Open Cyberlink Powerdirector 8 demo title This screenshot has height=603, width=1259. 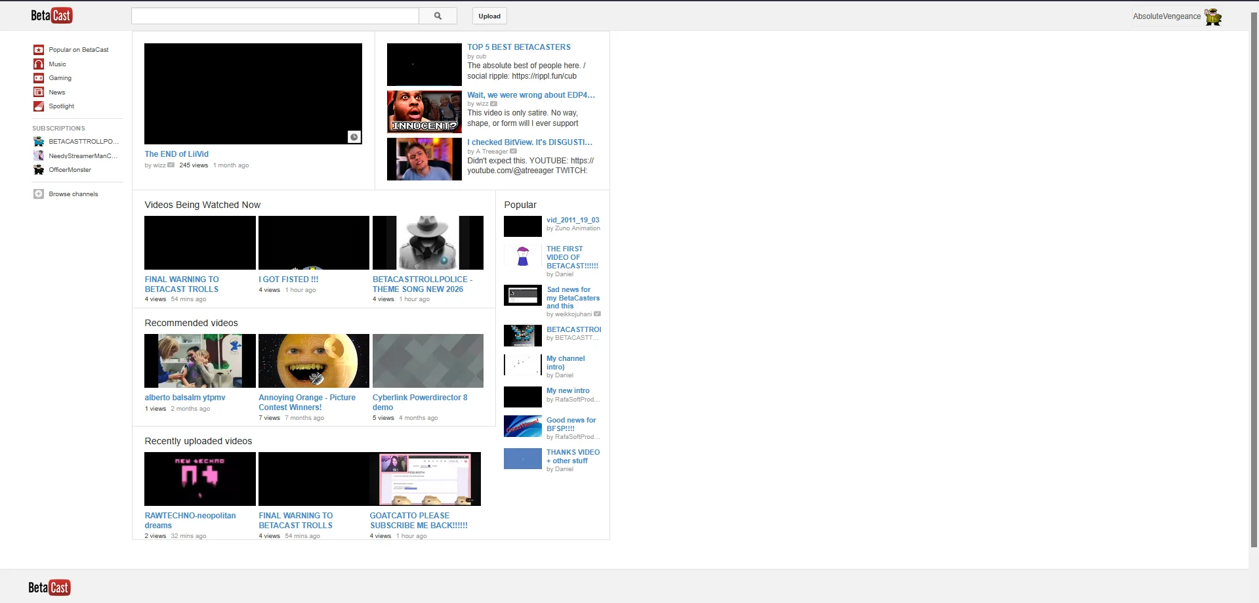(420, 402)
